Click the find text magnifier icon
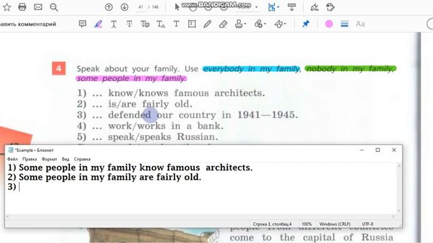 coord(54,7)
